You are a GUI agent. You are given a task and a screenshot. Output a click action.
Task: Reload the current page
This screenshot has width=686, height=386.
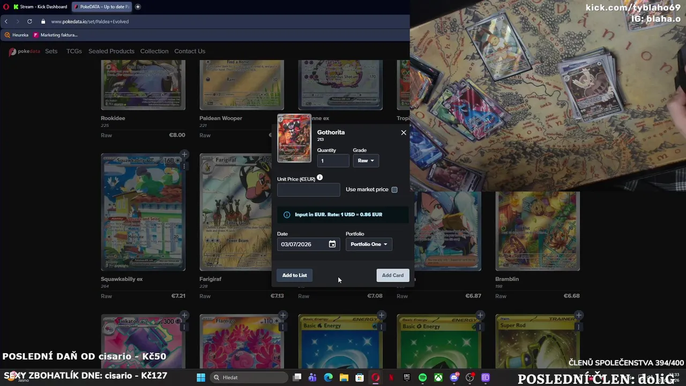pyautogui.click(x=29, y=21)
